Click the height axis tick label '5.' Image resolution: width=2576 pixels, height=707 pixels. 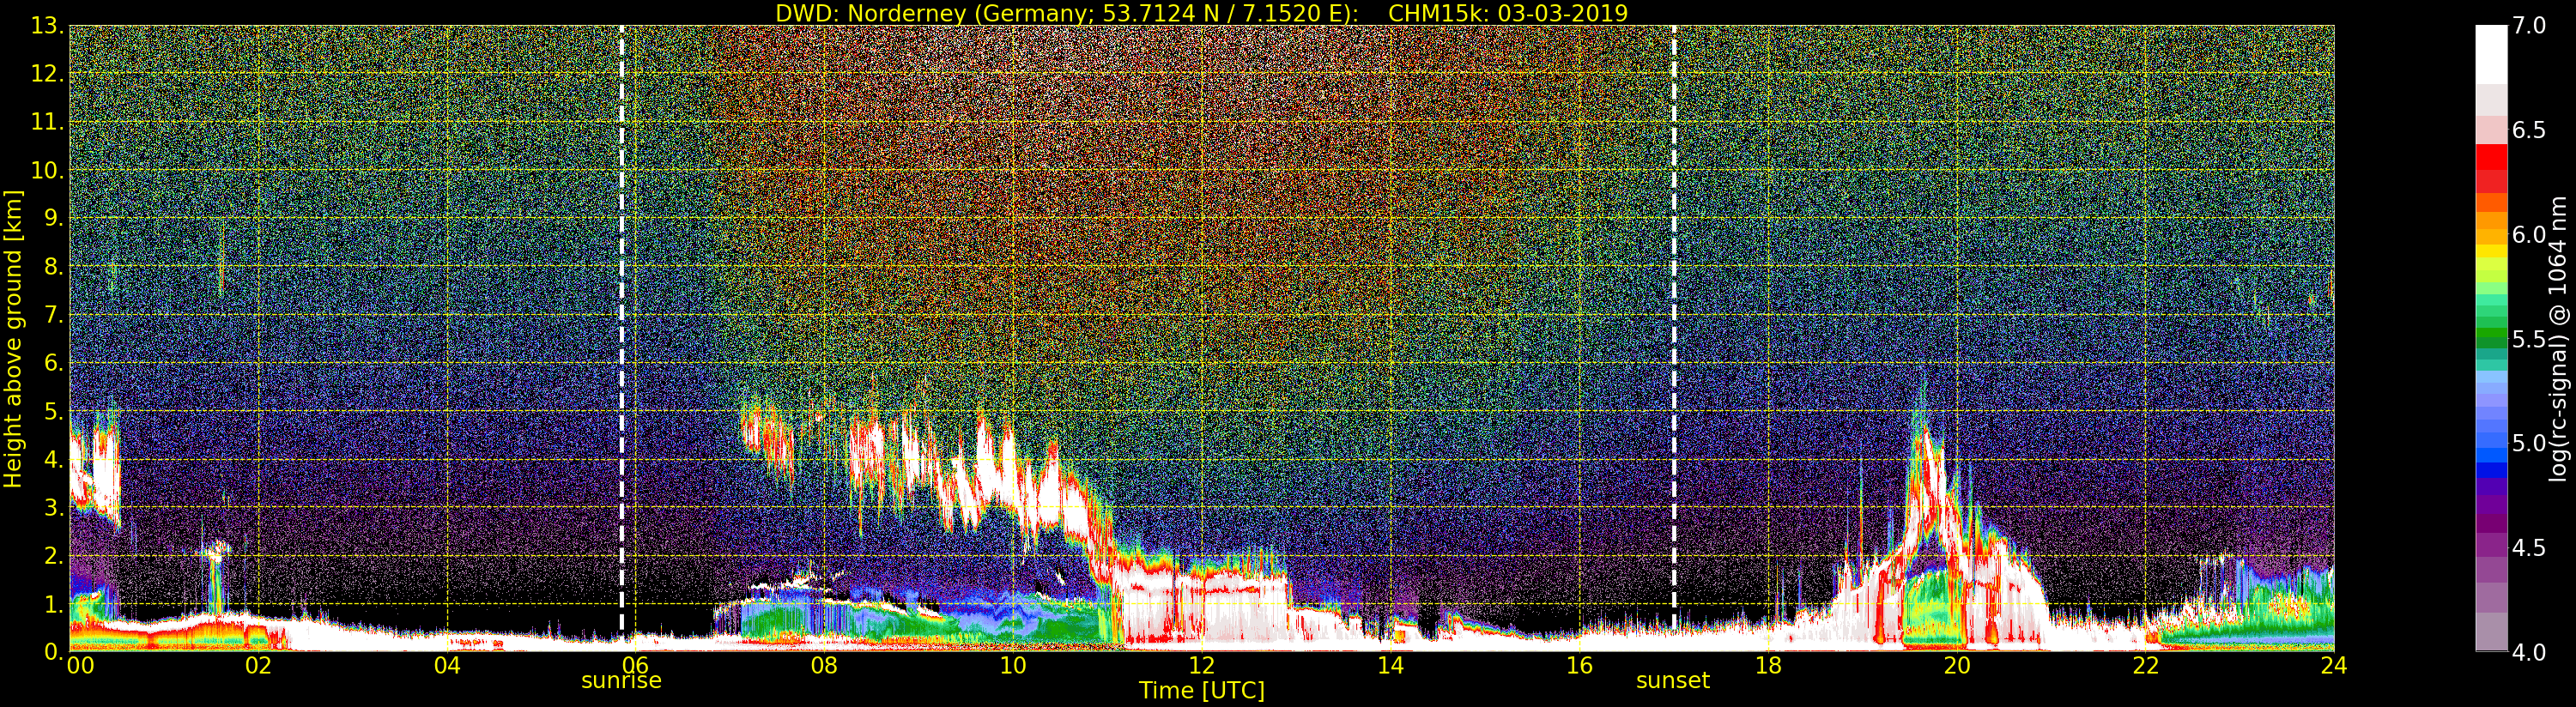pyautogui.click(x=54, y=411)
